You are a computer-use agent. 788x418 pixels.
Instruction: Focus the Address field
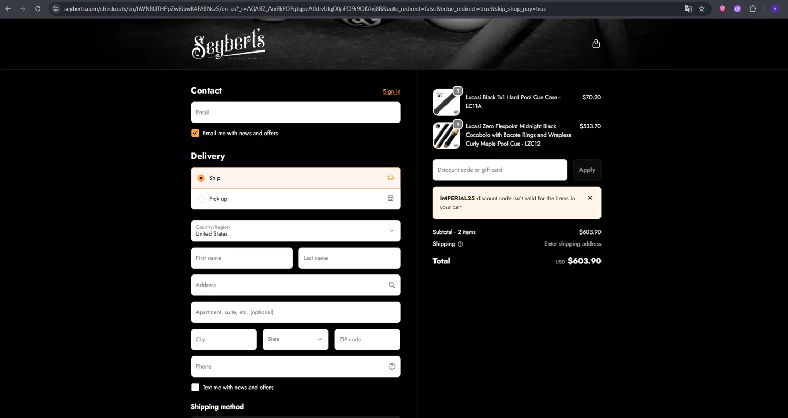296,285
